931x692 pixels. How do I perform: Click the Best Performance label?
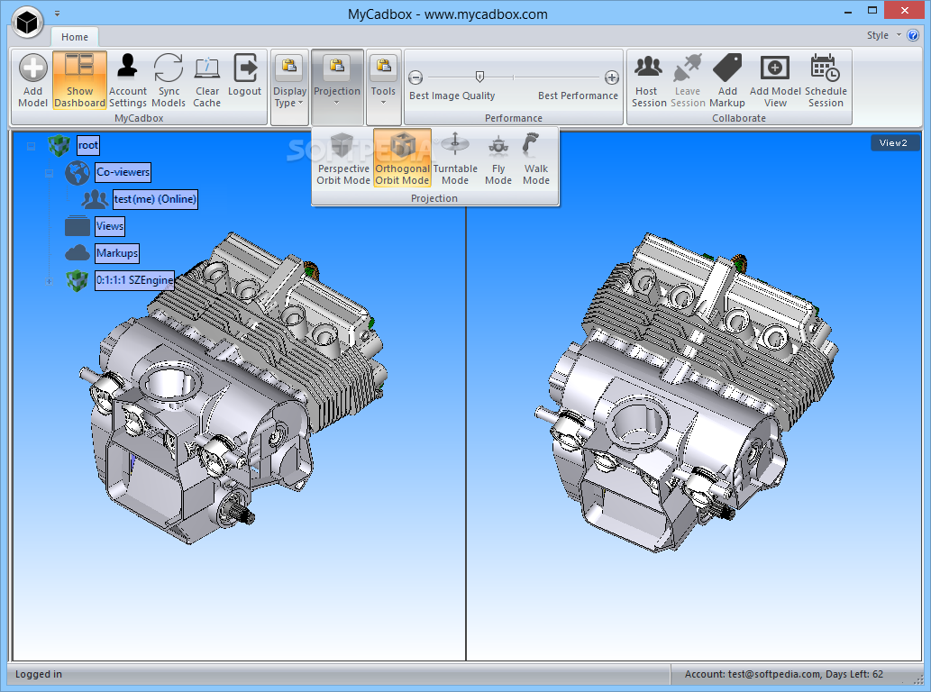578,96
